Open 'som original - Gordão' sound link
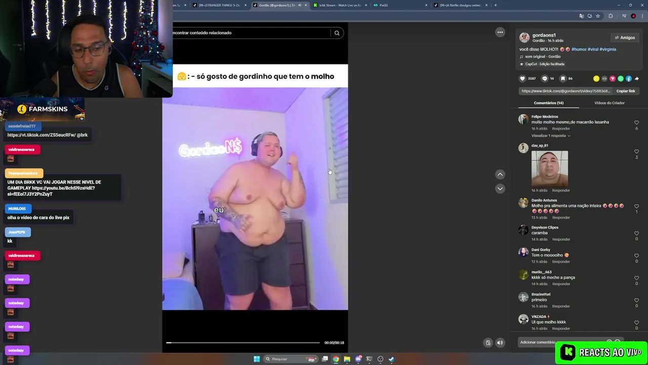 point(543,56)
